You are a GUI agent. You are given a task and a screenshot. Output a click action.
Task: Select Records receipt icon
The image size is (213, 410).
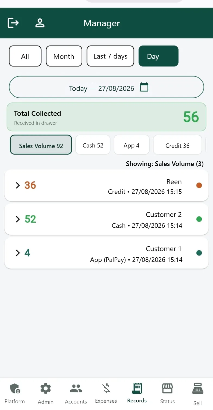point(137,388)
